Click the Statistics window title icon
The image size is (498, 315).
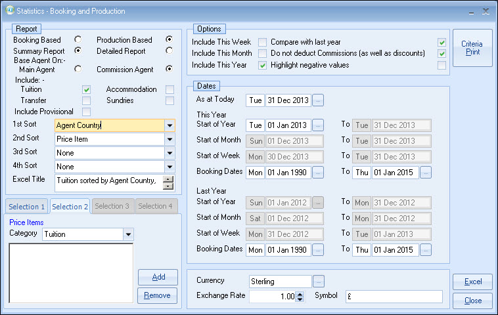9,11
